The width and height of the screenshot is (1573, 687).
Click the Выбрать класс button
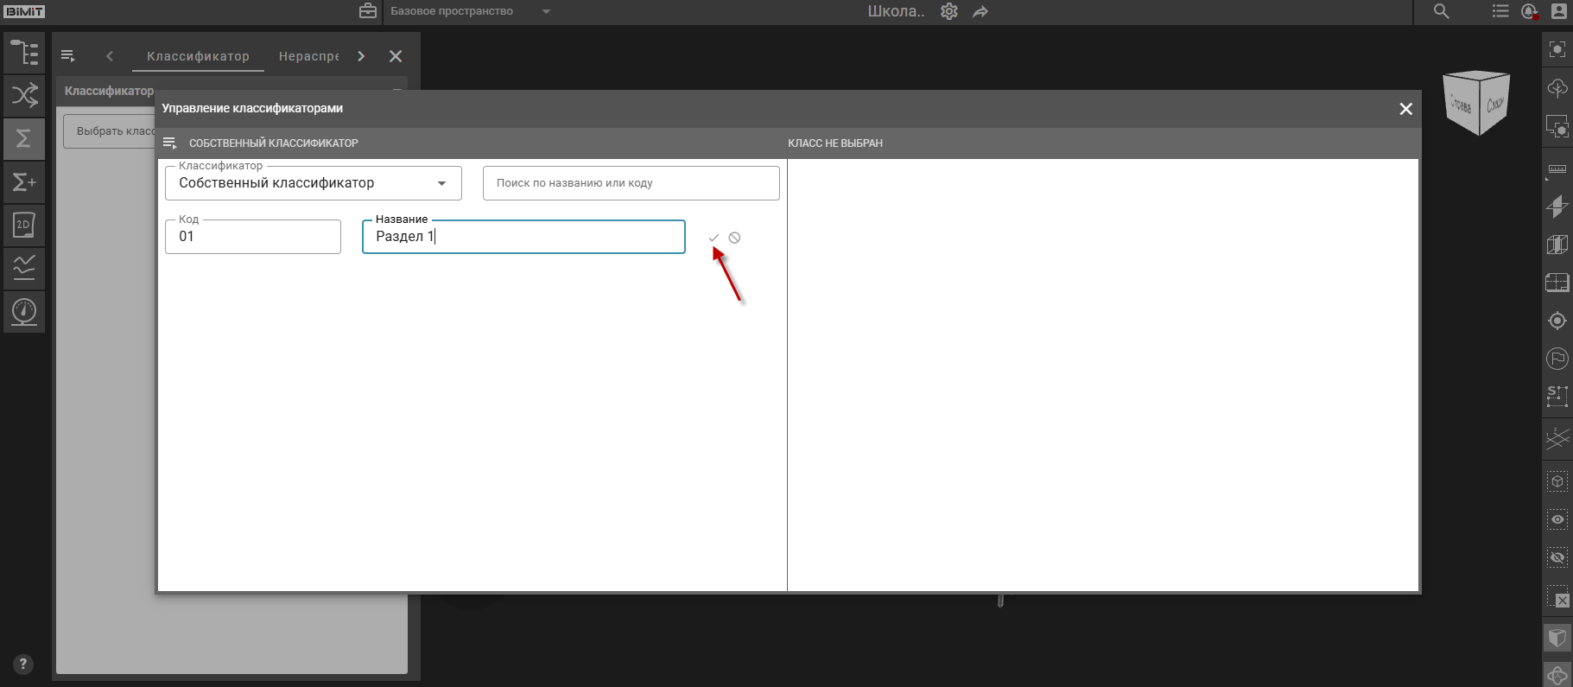[x=111, y=131]
